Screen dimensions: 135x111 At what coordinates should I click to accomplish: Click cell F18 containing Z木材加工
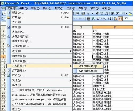113,86
